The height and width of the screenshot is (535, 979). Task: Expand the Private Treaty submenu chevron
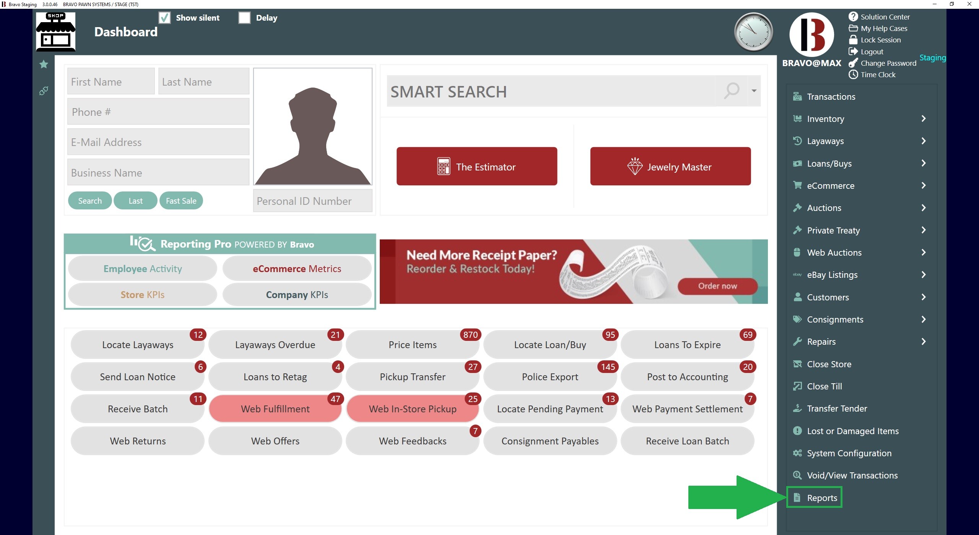(x=924, y=230)
